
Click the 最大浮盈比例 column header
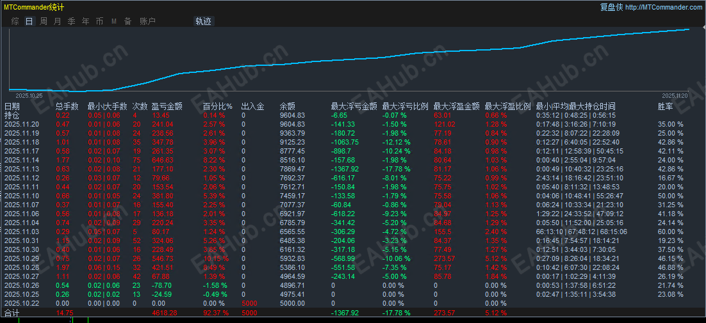pos(508,106)
